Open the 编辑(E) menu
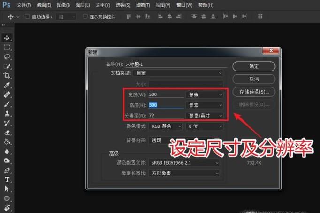Viewport: 320px width, 213px height. click(44, 5)
